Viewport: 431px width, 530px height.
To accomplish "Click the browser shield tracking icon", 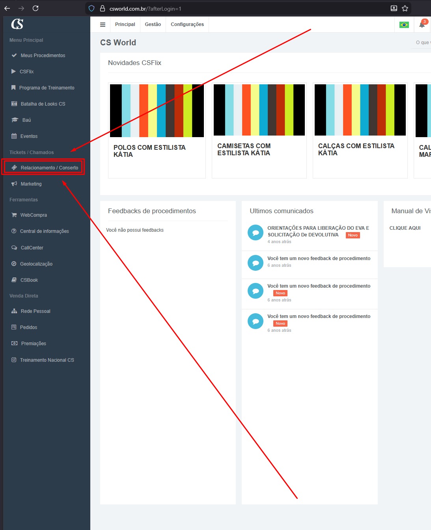I will coord(91,8).
